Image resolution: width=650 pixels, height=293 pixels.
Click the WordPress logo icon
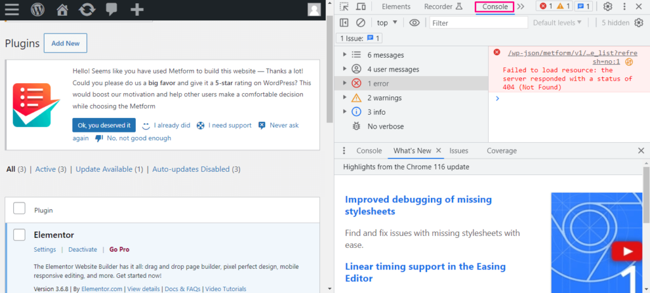click(37, 9)
